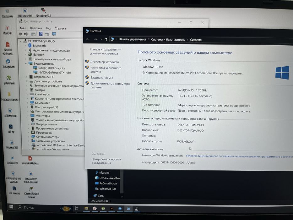Open Центр безопасности и обслуживания link
The width and height of the screenshot is (293, 220).
point(106,161)
